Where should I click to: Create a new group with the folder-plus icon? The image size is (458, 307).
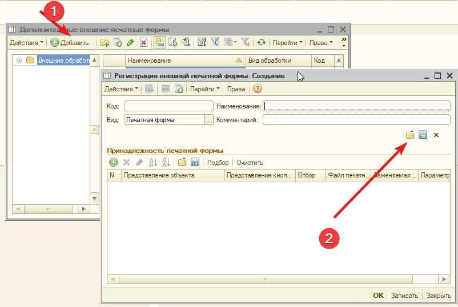point(105,43)
